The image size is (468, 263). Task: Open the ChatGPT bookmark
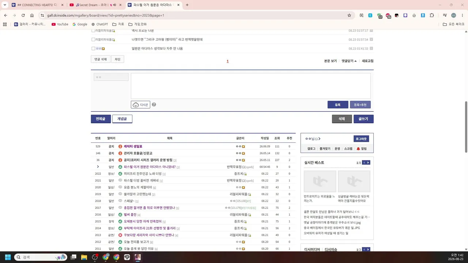pyautogui.click(x=99, y=24)
